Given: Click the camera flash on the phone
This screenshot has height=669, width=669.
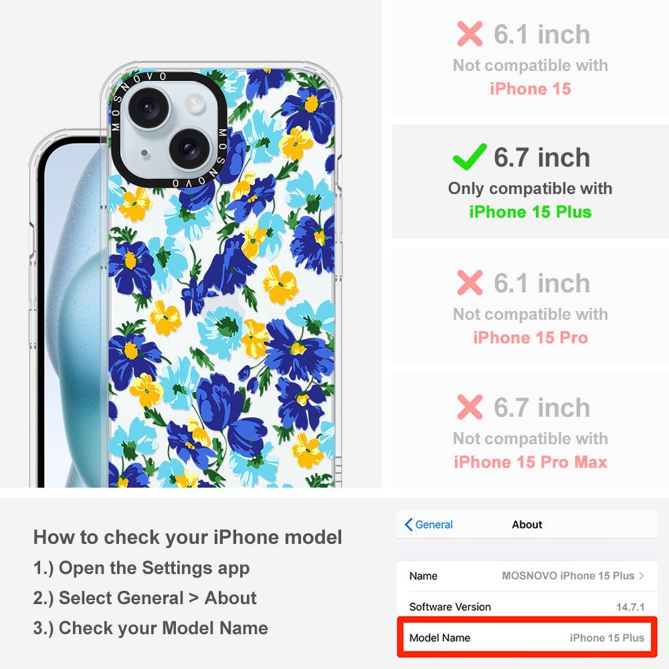Looking at the screenshot, I should click(195, 102).
